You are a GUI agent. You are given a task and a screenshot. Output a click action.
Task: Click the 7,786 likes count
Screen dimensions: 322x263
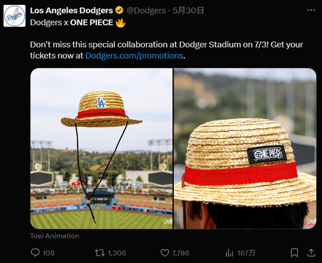tap(180, 253)
